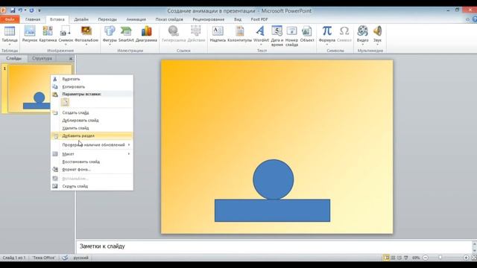Select Дублировать слайд in context menu
Image resolution: width=477 pixels, height=268 pixels.
[92, 121]
